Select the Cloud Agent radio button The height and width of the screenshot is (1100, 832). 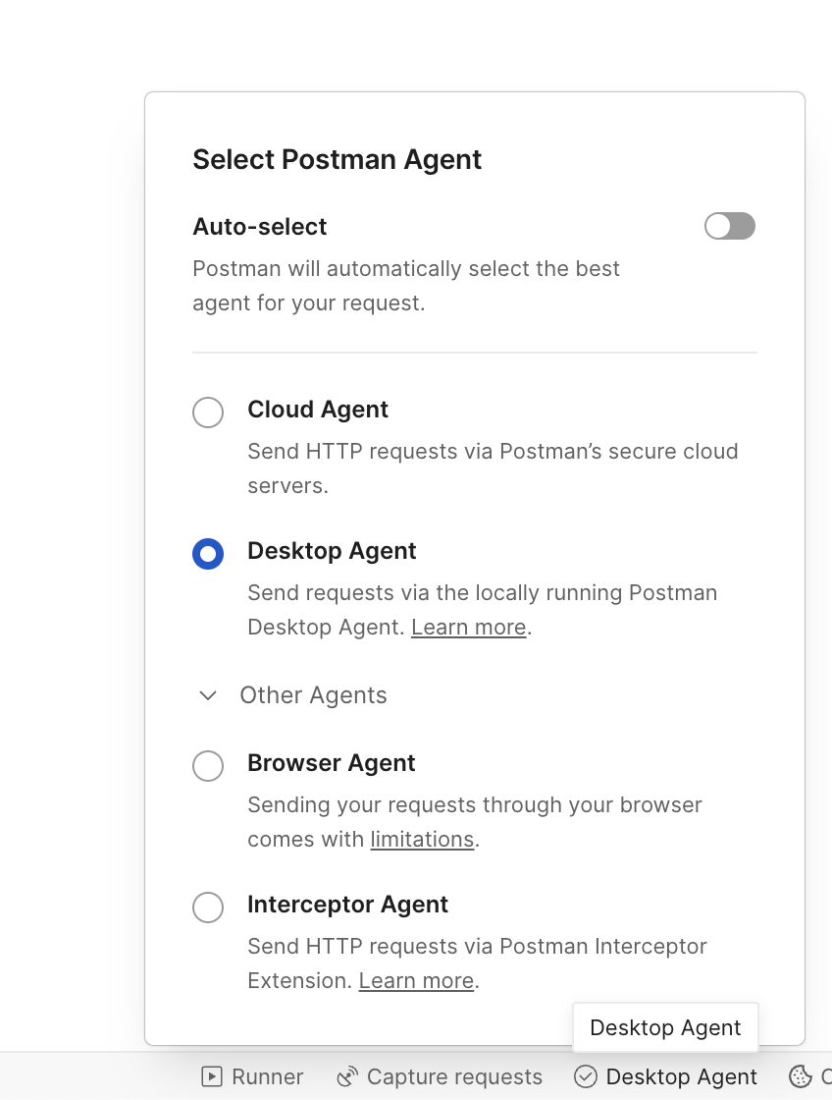208,412
